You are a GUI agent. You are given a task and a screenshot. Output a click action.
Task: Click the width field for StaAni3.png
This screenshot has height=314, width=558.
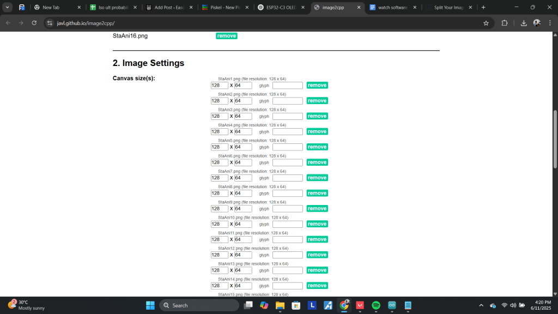pos(220,116)
